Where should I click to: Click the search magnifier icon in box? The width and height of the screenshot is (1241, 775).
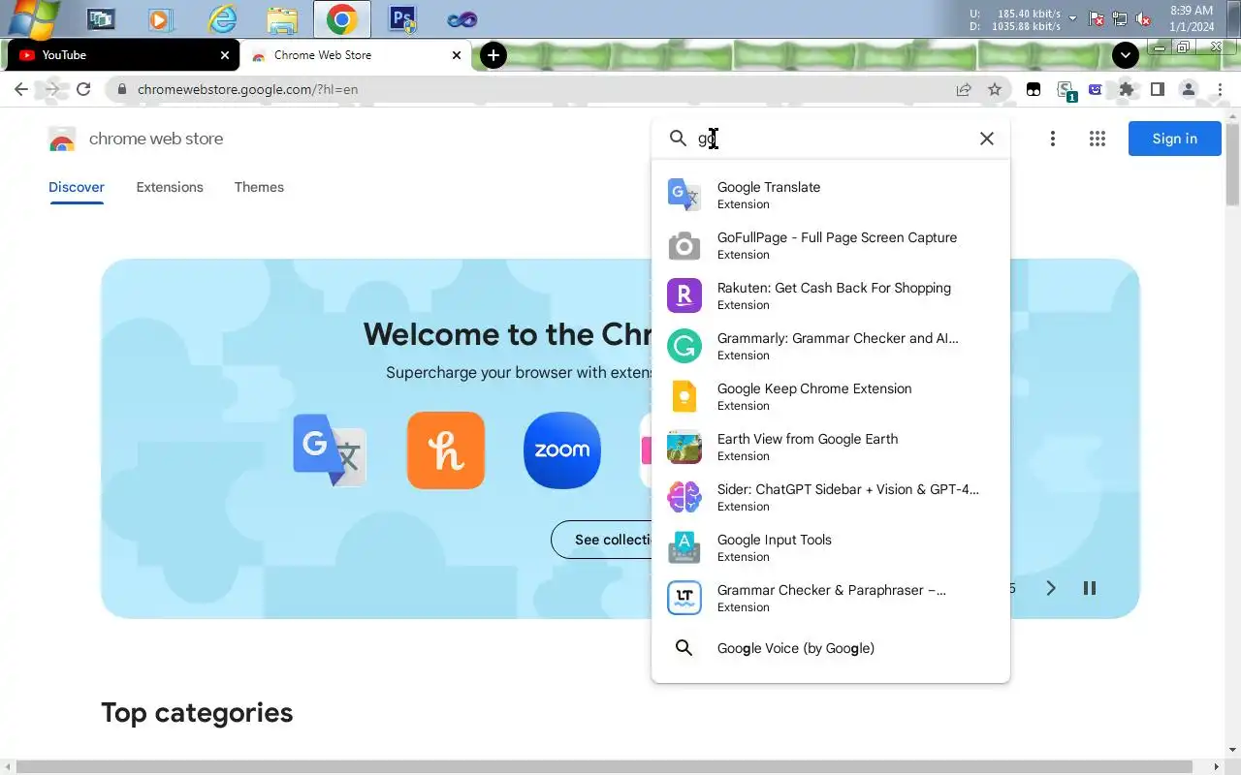tap(679, 139)
